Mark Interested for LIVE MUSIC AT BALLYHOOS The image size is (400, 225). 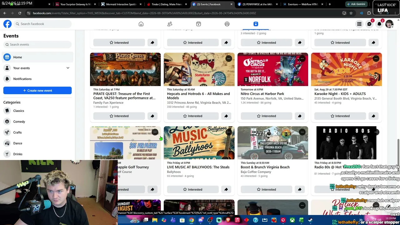click(x=193, y=189)
